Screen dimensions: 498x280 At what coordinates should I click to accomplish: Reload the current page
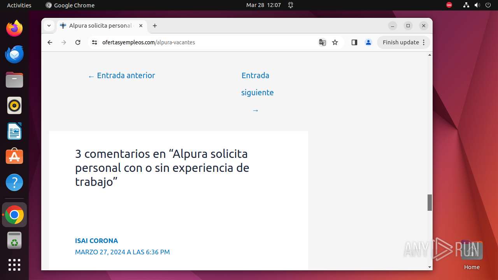pos(78,42)
